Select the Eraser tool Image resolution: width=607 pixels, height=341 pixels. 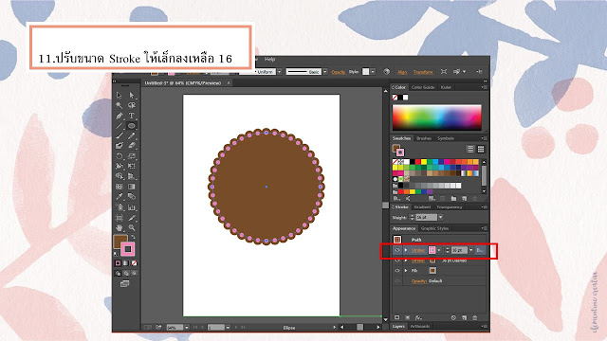[x=132, y=146]
